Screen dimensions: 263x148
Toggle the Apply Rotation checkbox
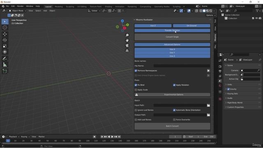(174, 85)
